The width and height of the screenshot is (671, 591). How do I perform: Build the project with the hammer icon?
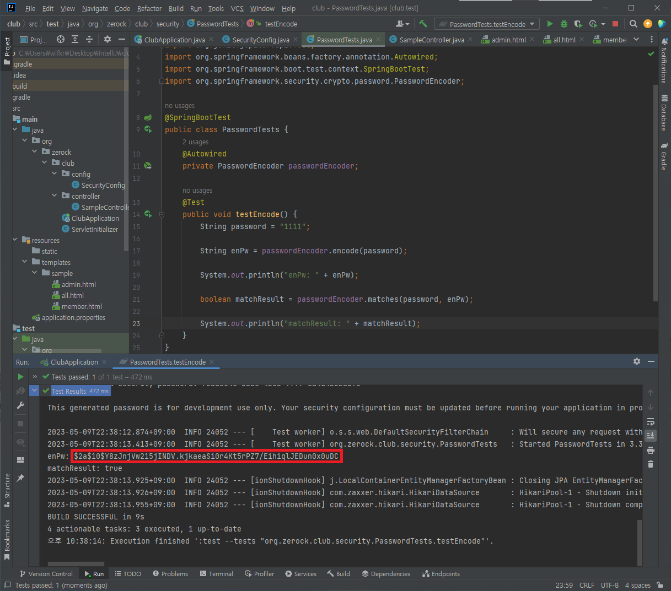423,24
